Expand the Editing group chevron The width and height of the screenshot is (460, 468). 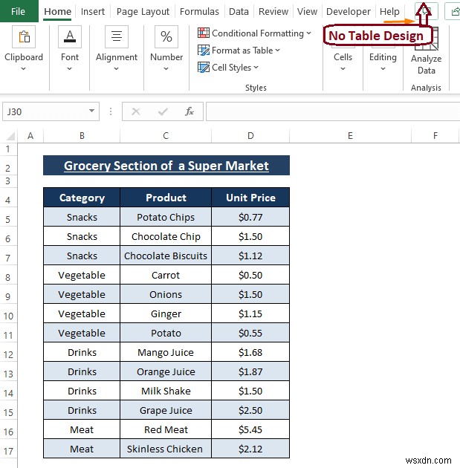pos(383,69)
